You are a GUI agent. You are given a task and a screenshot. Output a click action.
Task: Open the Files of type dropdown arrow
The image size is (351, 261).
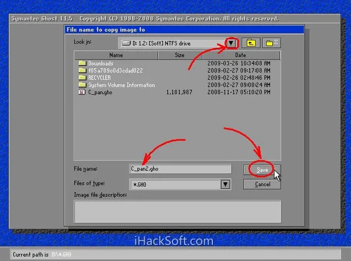coord(226,185)
